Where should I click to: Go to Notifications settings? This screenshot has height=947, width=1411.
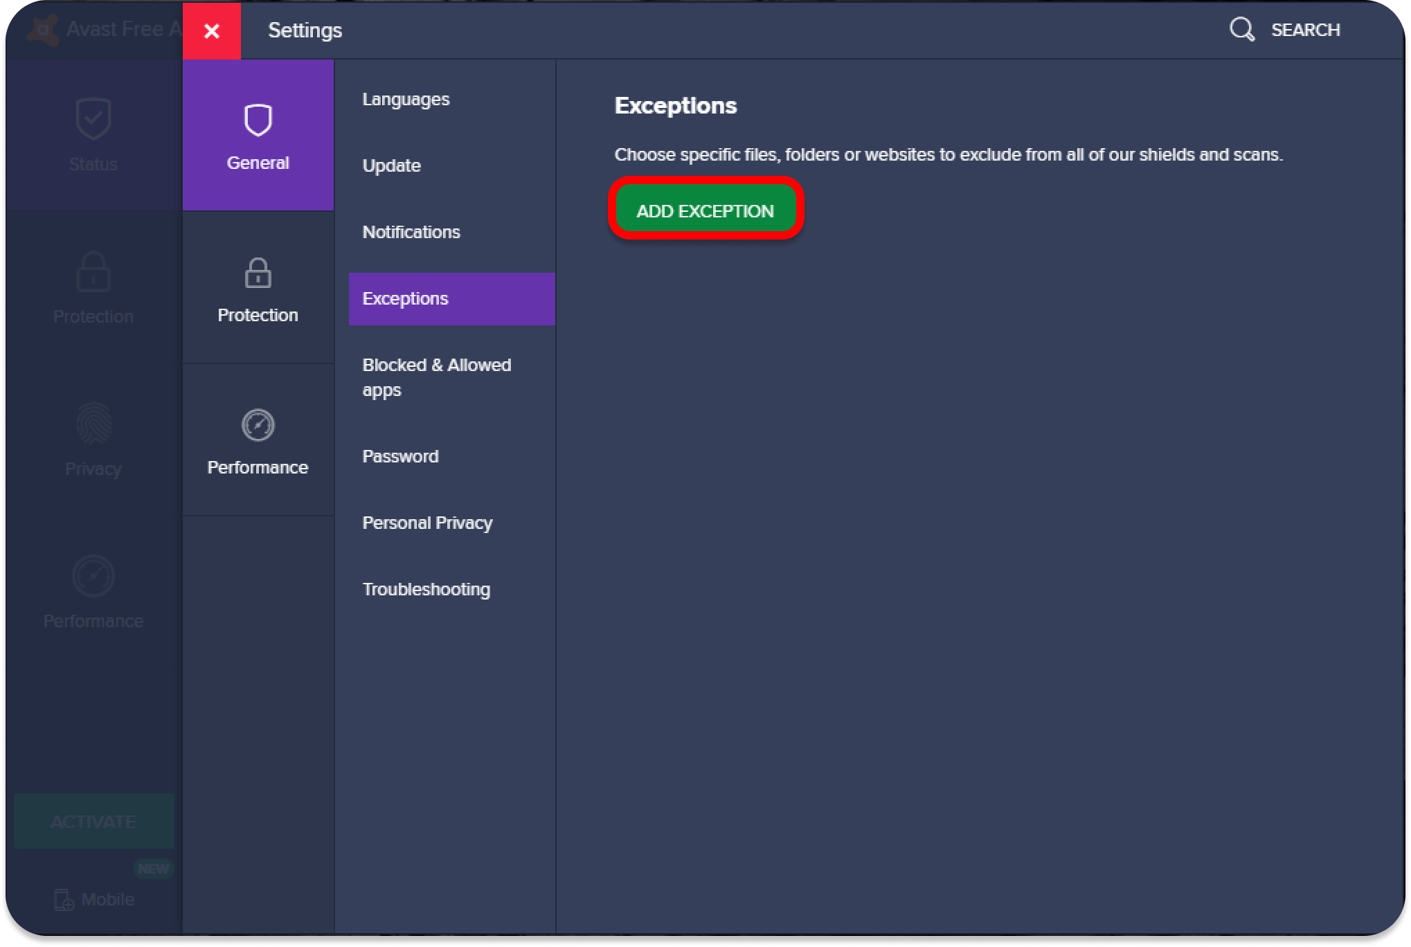pyautogui.click(x=411, y=233)
